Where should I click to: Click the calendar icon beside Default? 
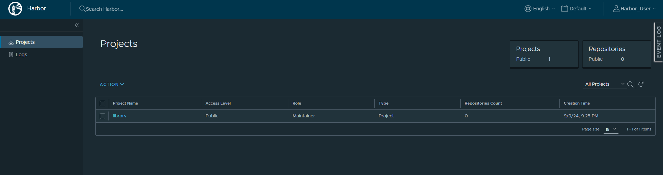pos(564,9)
